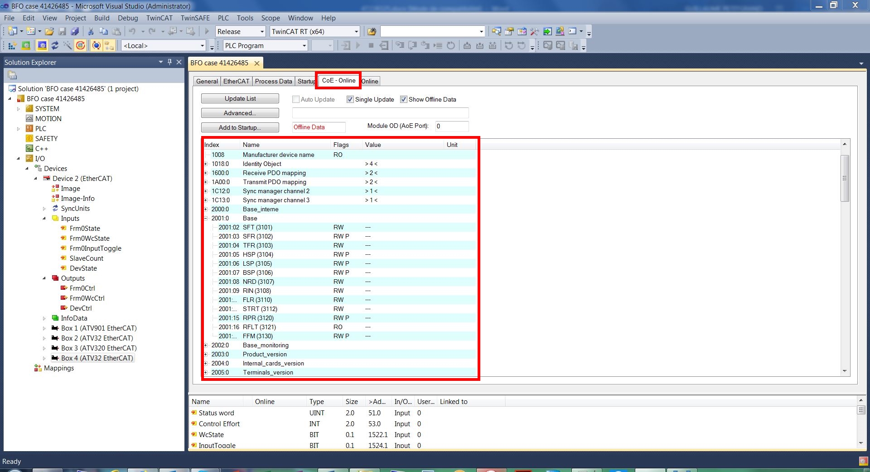Collapse the 2001:0 Base entry

(206, 218)
